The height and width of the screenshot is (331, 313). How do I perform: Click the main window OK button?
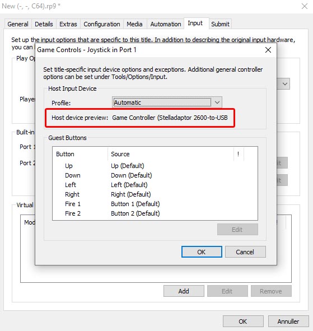click(243, 321)
